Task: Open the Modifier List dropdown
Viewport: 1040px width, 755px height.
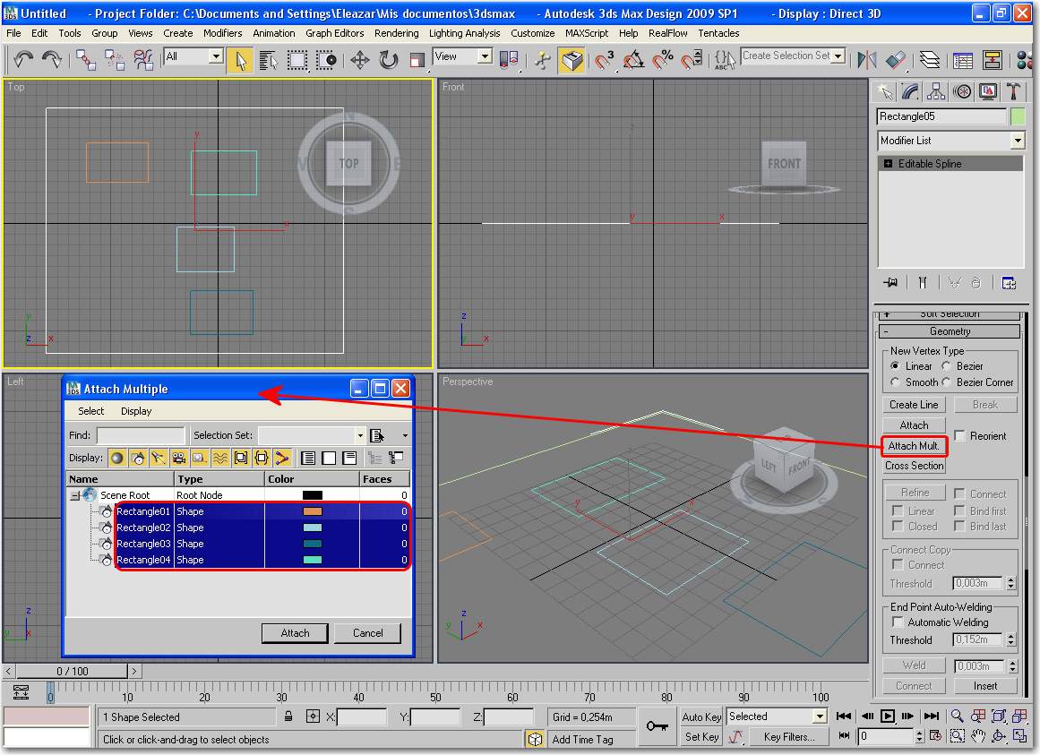Action: [1018, 141]
